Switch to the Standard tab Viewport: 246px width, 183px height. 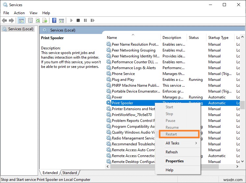70,173
